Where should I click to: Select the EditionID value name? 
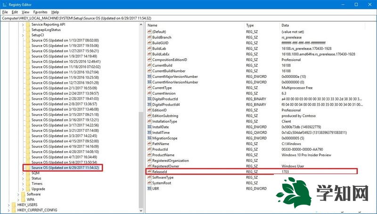[x=159, y=110]
